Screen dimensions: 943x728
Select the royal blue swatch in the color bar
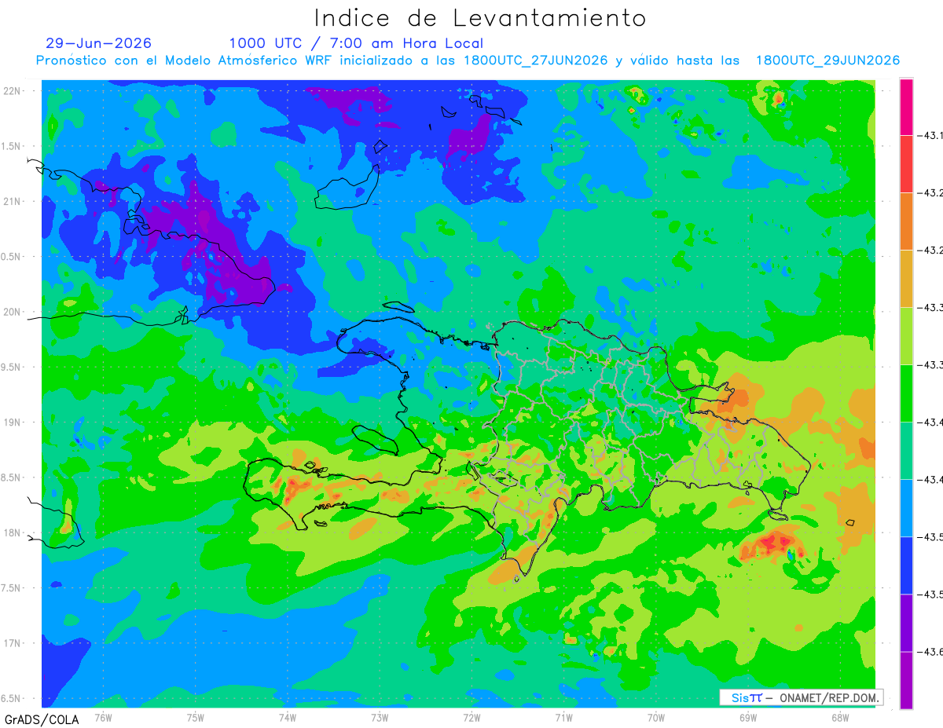point(906,565)
